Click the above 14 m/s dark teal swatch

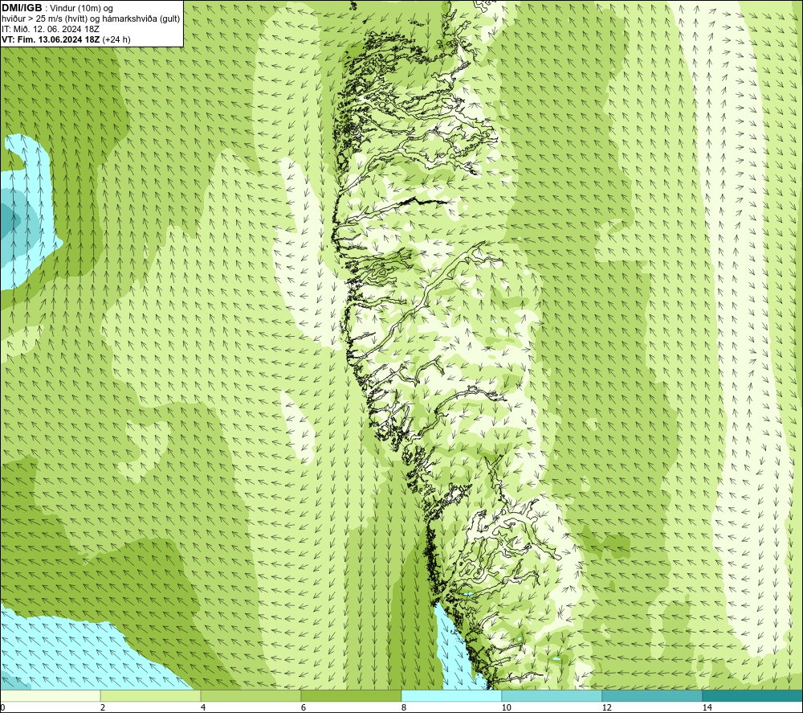click(x=753, y=695)
